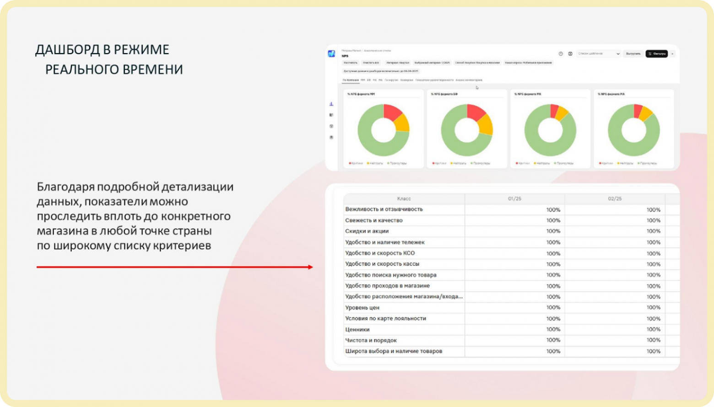Click the blue app logo in the top corner
The height and width of the screenshot is (407, 714).
click(x=331, y=54)
